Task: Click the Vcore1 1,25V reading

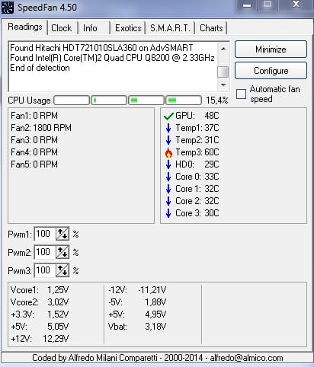Action: click(40, 290)
